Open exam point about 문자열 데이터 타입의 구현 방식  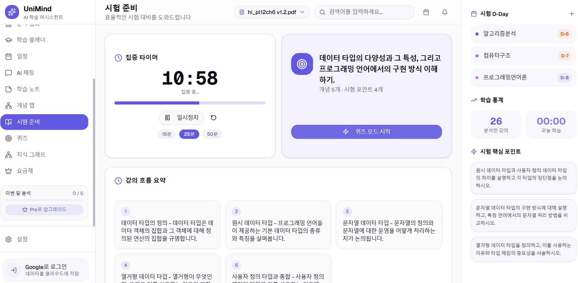[523, 216]
